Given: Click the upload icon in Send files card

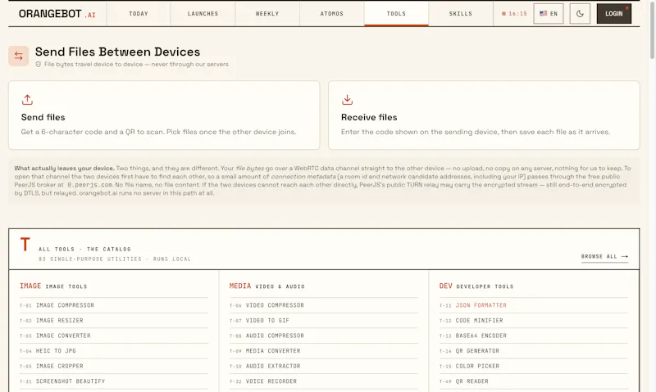Looking at the screenshot, I should click(x=27, y=100).
